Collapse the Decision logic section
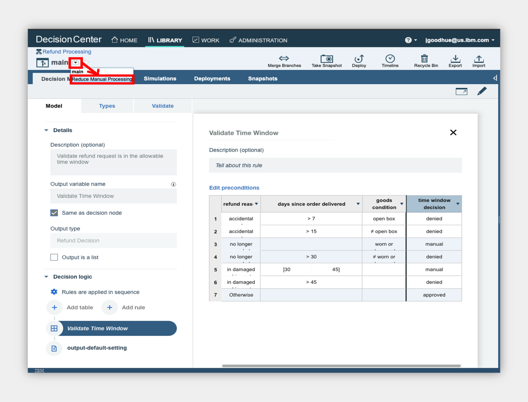 (46, 277)
